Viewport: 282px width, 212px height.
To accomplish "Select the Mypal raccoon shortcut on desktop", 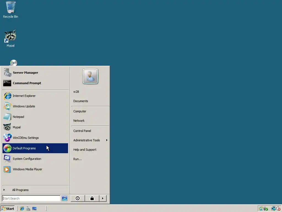I will coord(10,38).
